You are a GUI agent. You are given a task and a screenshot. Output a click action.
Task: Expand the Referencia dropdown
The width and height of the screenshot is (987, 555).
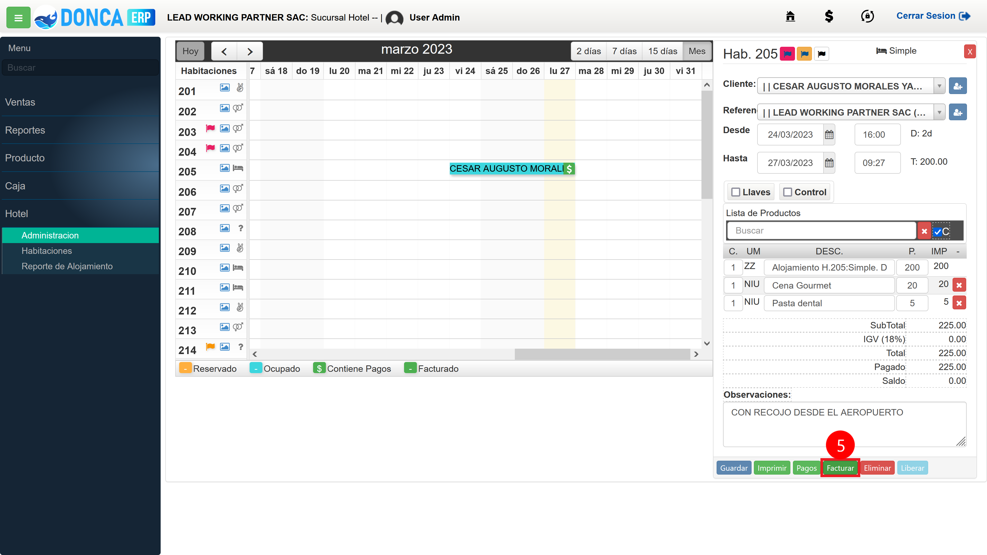click(x=939, y=112)
